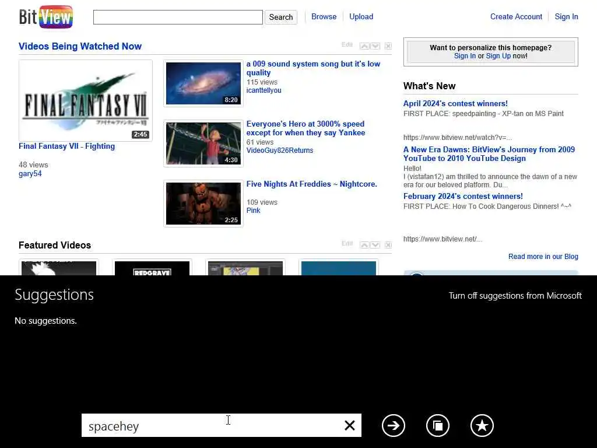This screenshot has width=597, height=448.
Task: Click Sign In in personalize homepage box
Action: pos(465,56)
